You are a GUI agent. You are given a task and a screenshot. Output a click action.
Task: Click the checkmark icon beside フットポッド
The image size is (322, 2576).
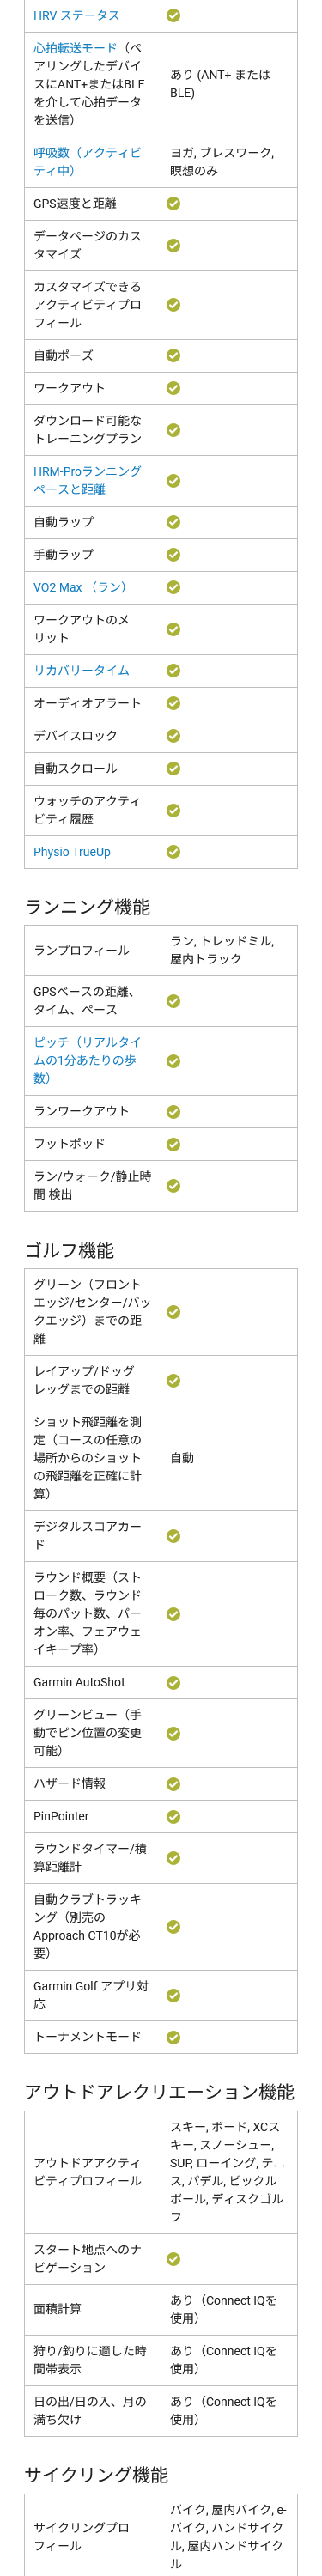click(x=173, y=1144)
